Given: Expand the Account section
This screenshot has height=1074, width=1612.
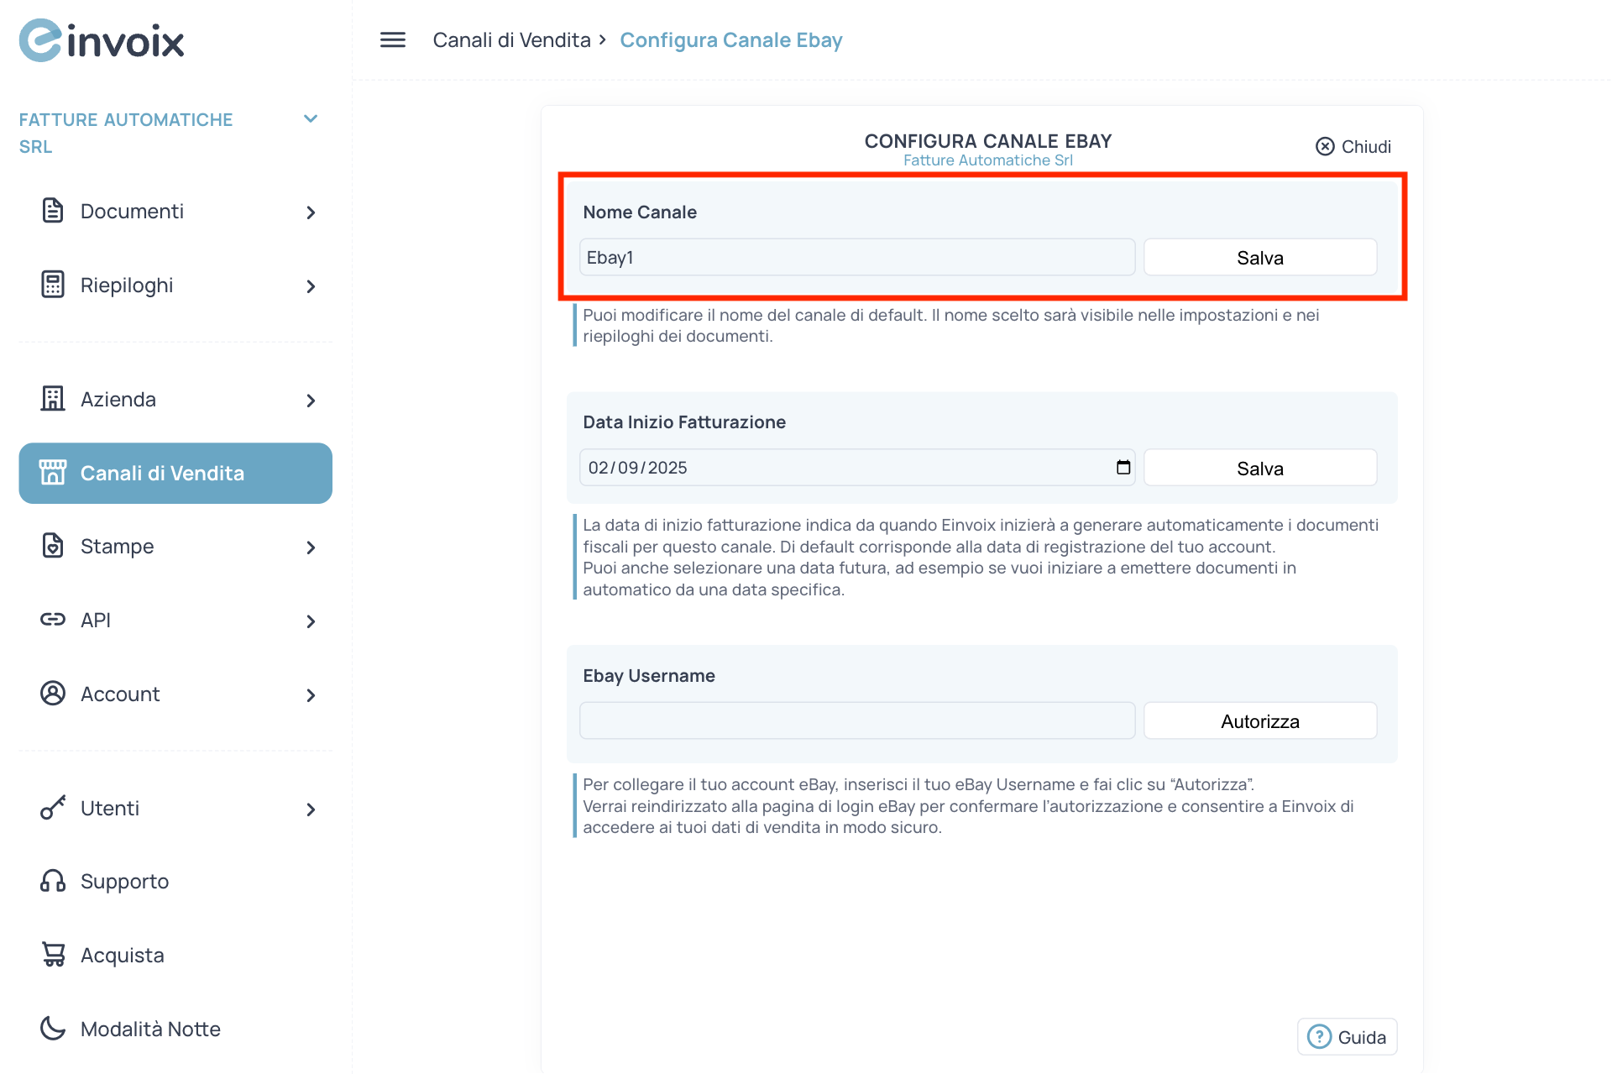Looking at the screenshot, I should coord(311,694).
